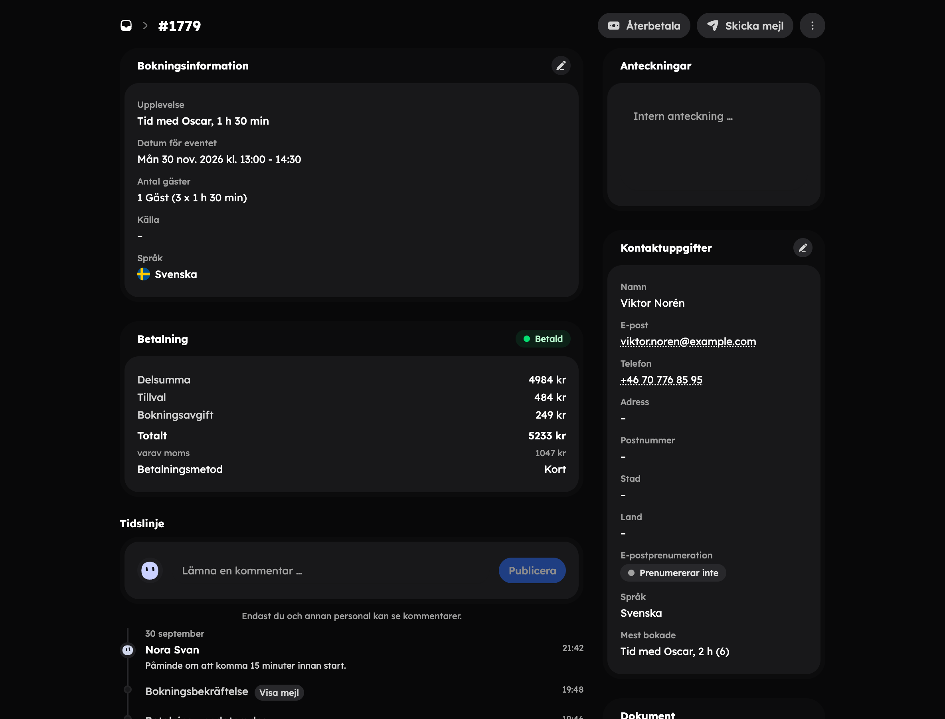Click the Återbetala refund button

[x=644, y=26]
